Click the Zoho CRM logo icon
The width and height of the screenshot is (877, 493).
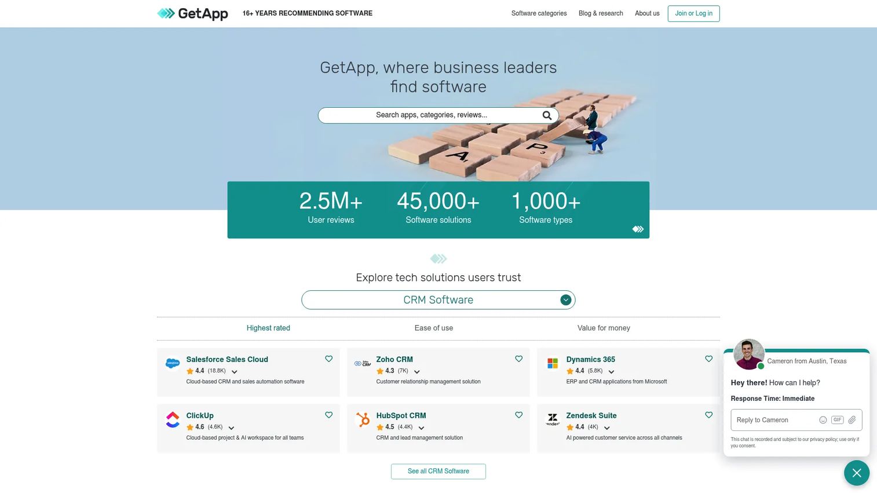(x=363, y=363)
